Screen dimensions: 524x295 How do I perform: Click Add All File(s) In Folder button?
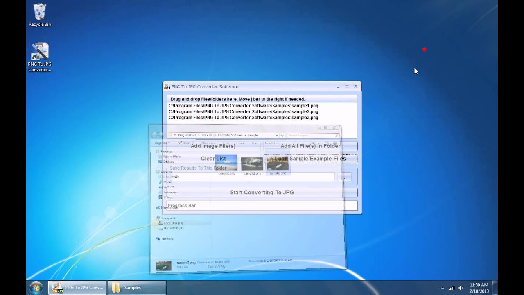click(x=311, y=146)
